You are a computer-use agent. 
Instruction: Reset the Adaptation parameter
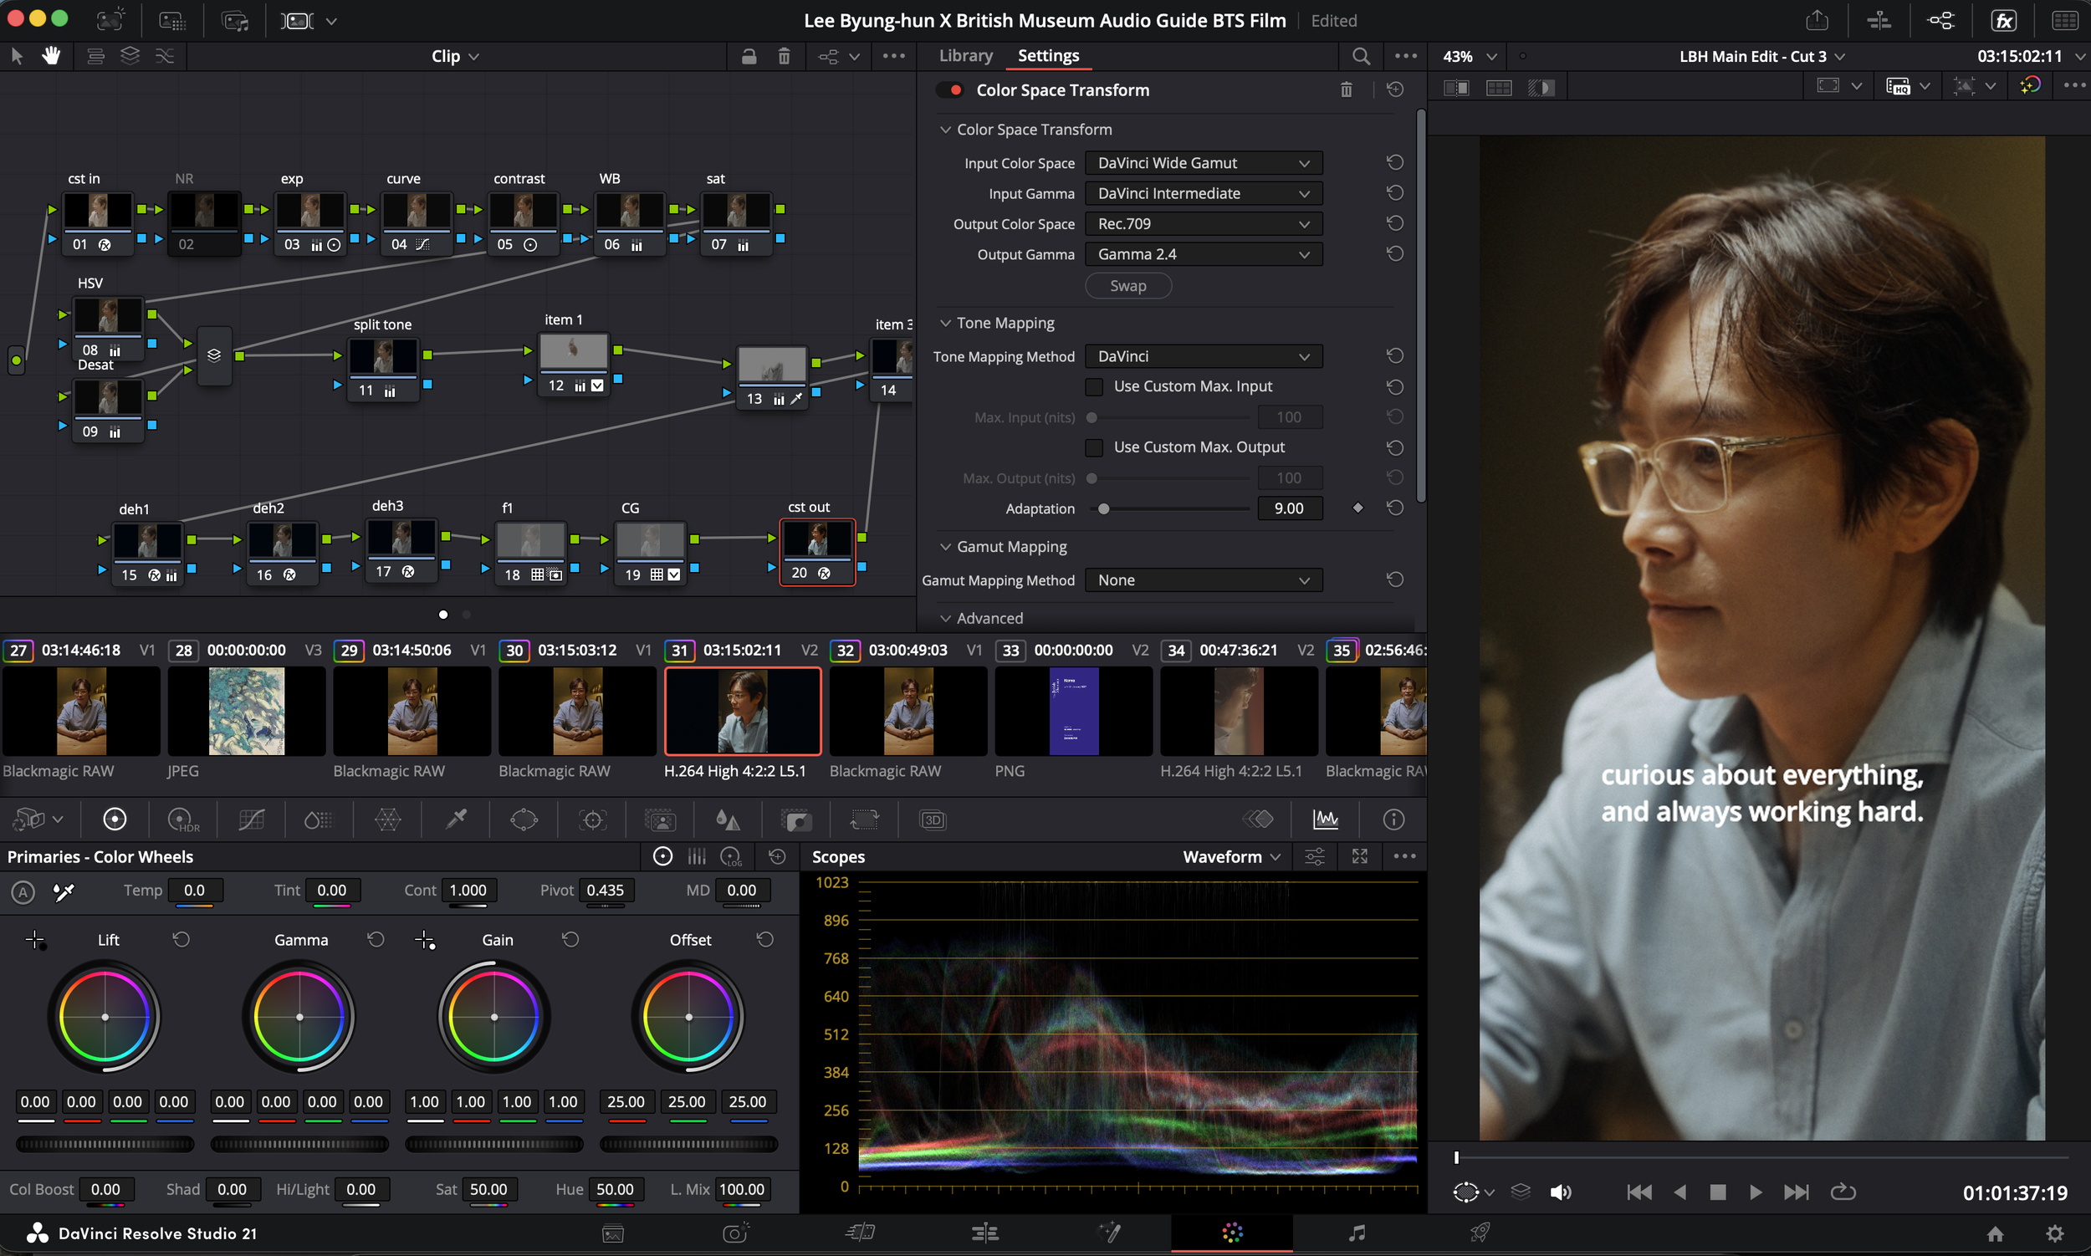tap(1395, 508)
